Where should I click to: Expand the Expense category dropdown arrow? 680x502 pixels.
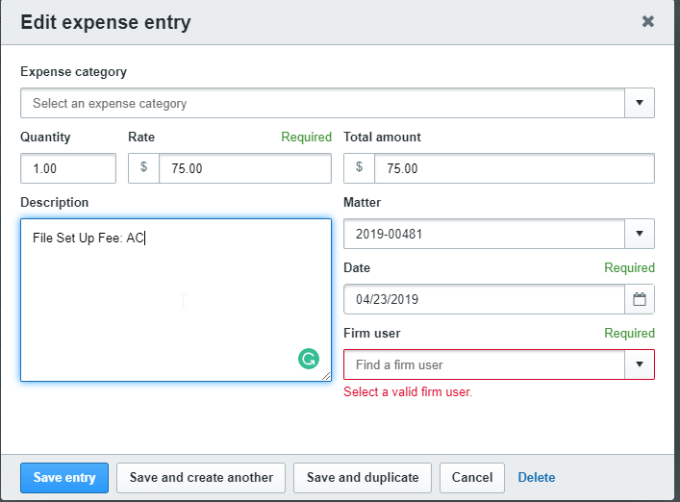point(640,103)
